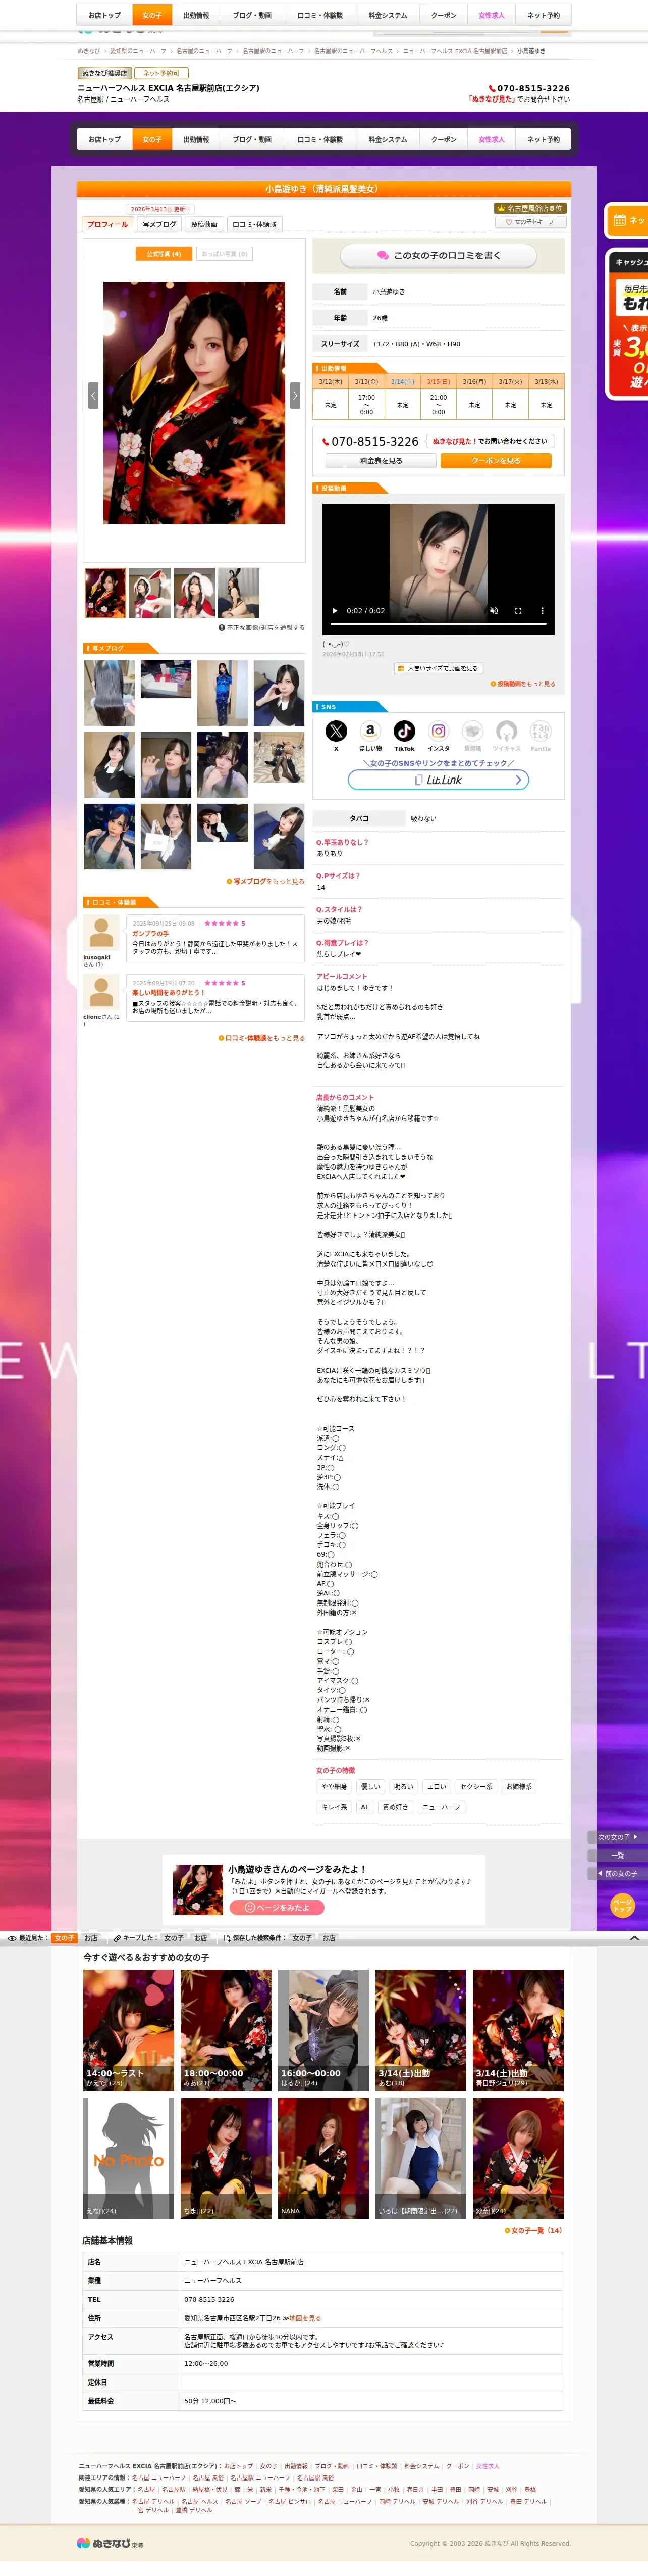The image size is (648, 2576).
Task: Switch to the 写メブログ profile tab
Action: (159, 224)
